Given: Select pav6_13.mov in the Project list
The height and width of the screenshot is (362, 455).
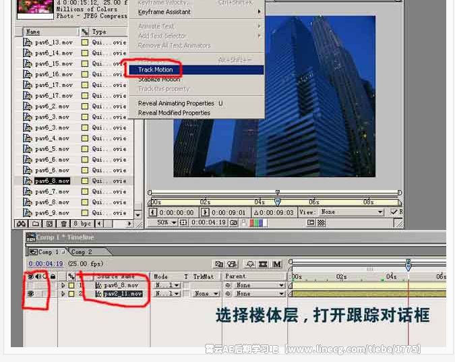Looking at the screenshot, I should pos(54,42).
